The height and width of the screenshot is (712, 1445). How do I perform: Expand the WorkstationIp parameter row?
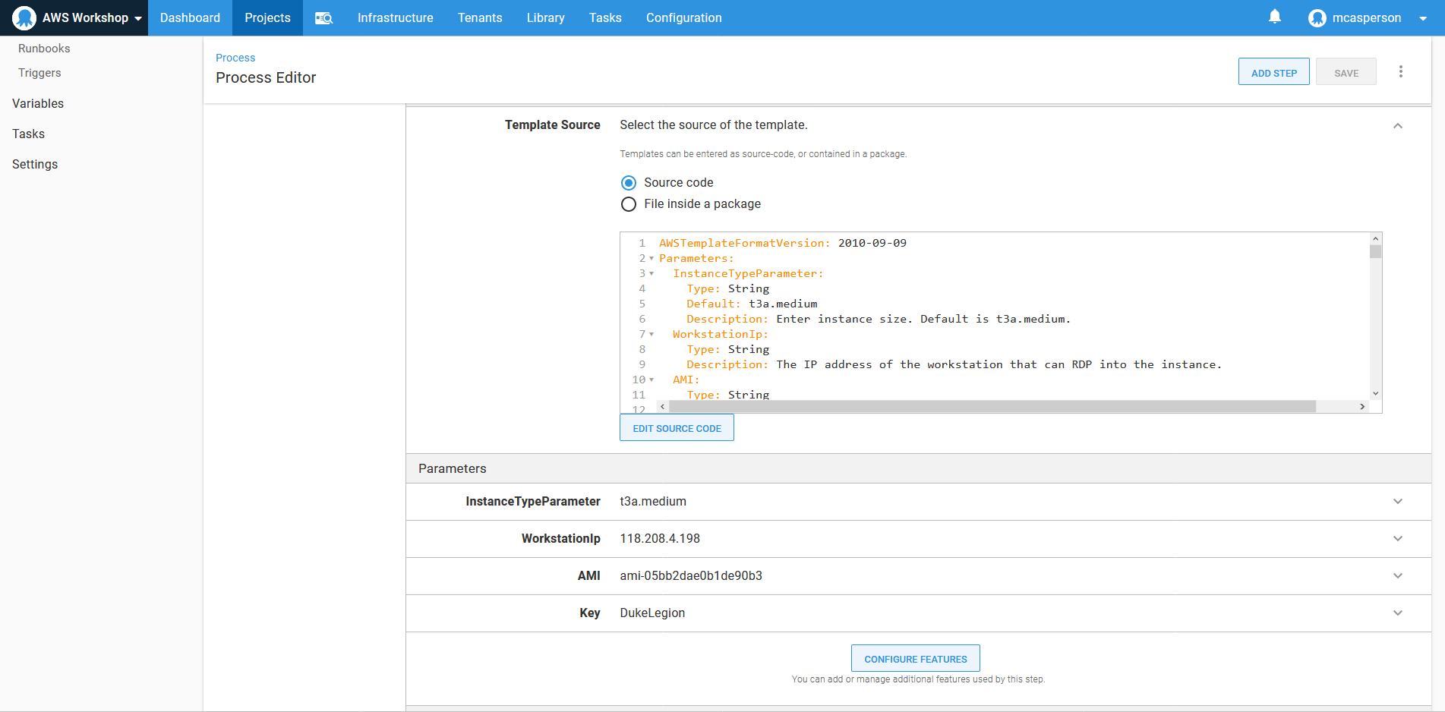click(x=1397, y=539)
